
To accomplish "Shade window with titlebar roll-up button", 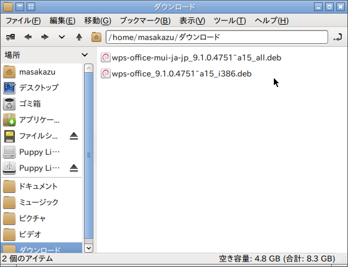I will [x=20, y=7].
